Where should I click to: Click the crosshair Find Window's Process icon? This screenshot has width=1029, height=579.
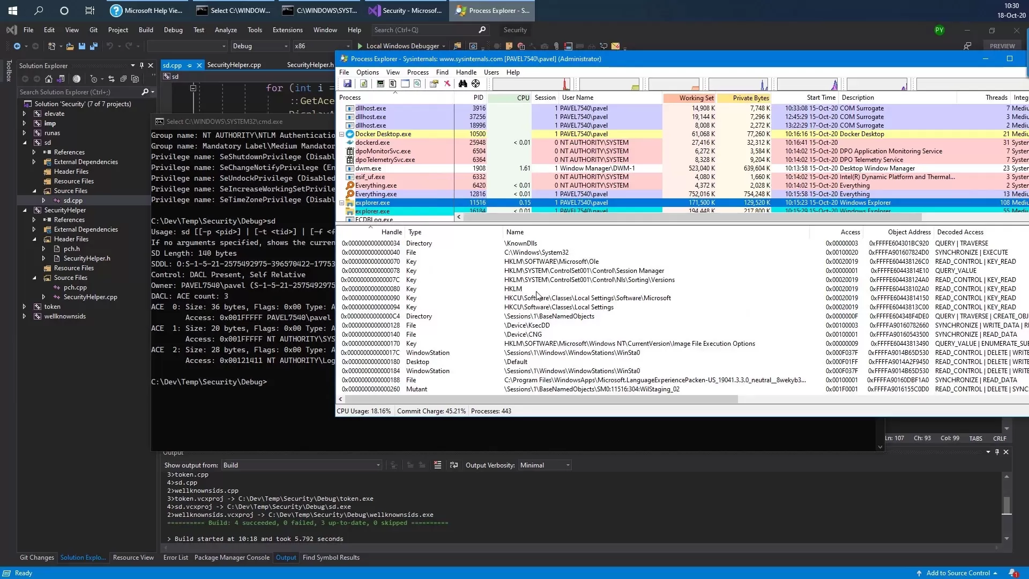[x=476, y=84]
